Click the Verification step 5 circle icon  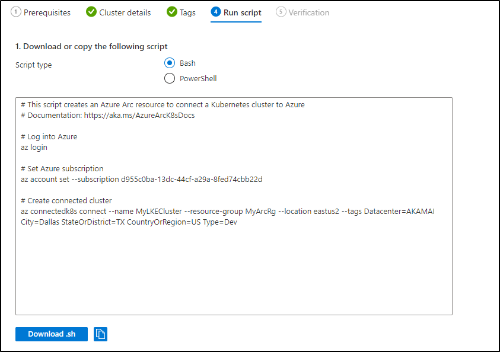pyautogui.click(x=281, y=12)
